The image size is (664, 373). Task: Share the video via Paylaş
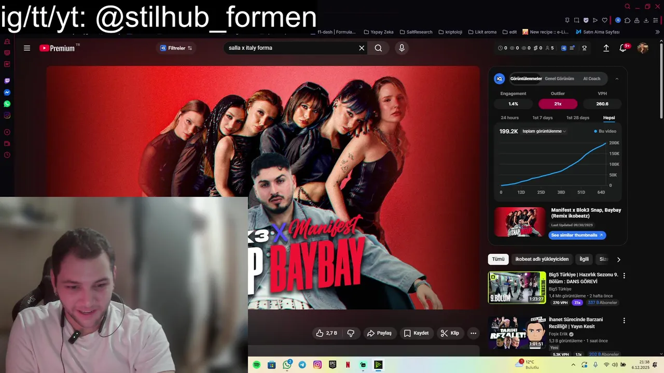(x=379, y=333)
